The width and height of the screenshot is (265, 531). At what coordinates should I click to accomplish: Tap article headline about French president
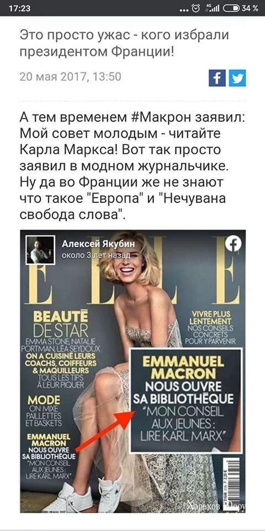(x=125, y=43)
